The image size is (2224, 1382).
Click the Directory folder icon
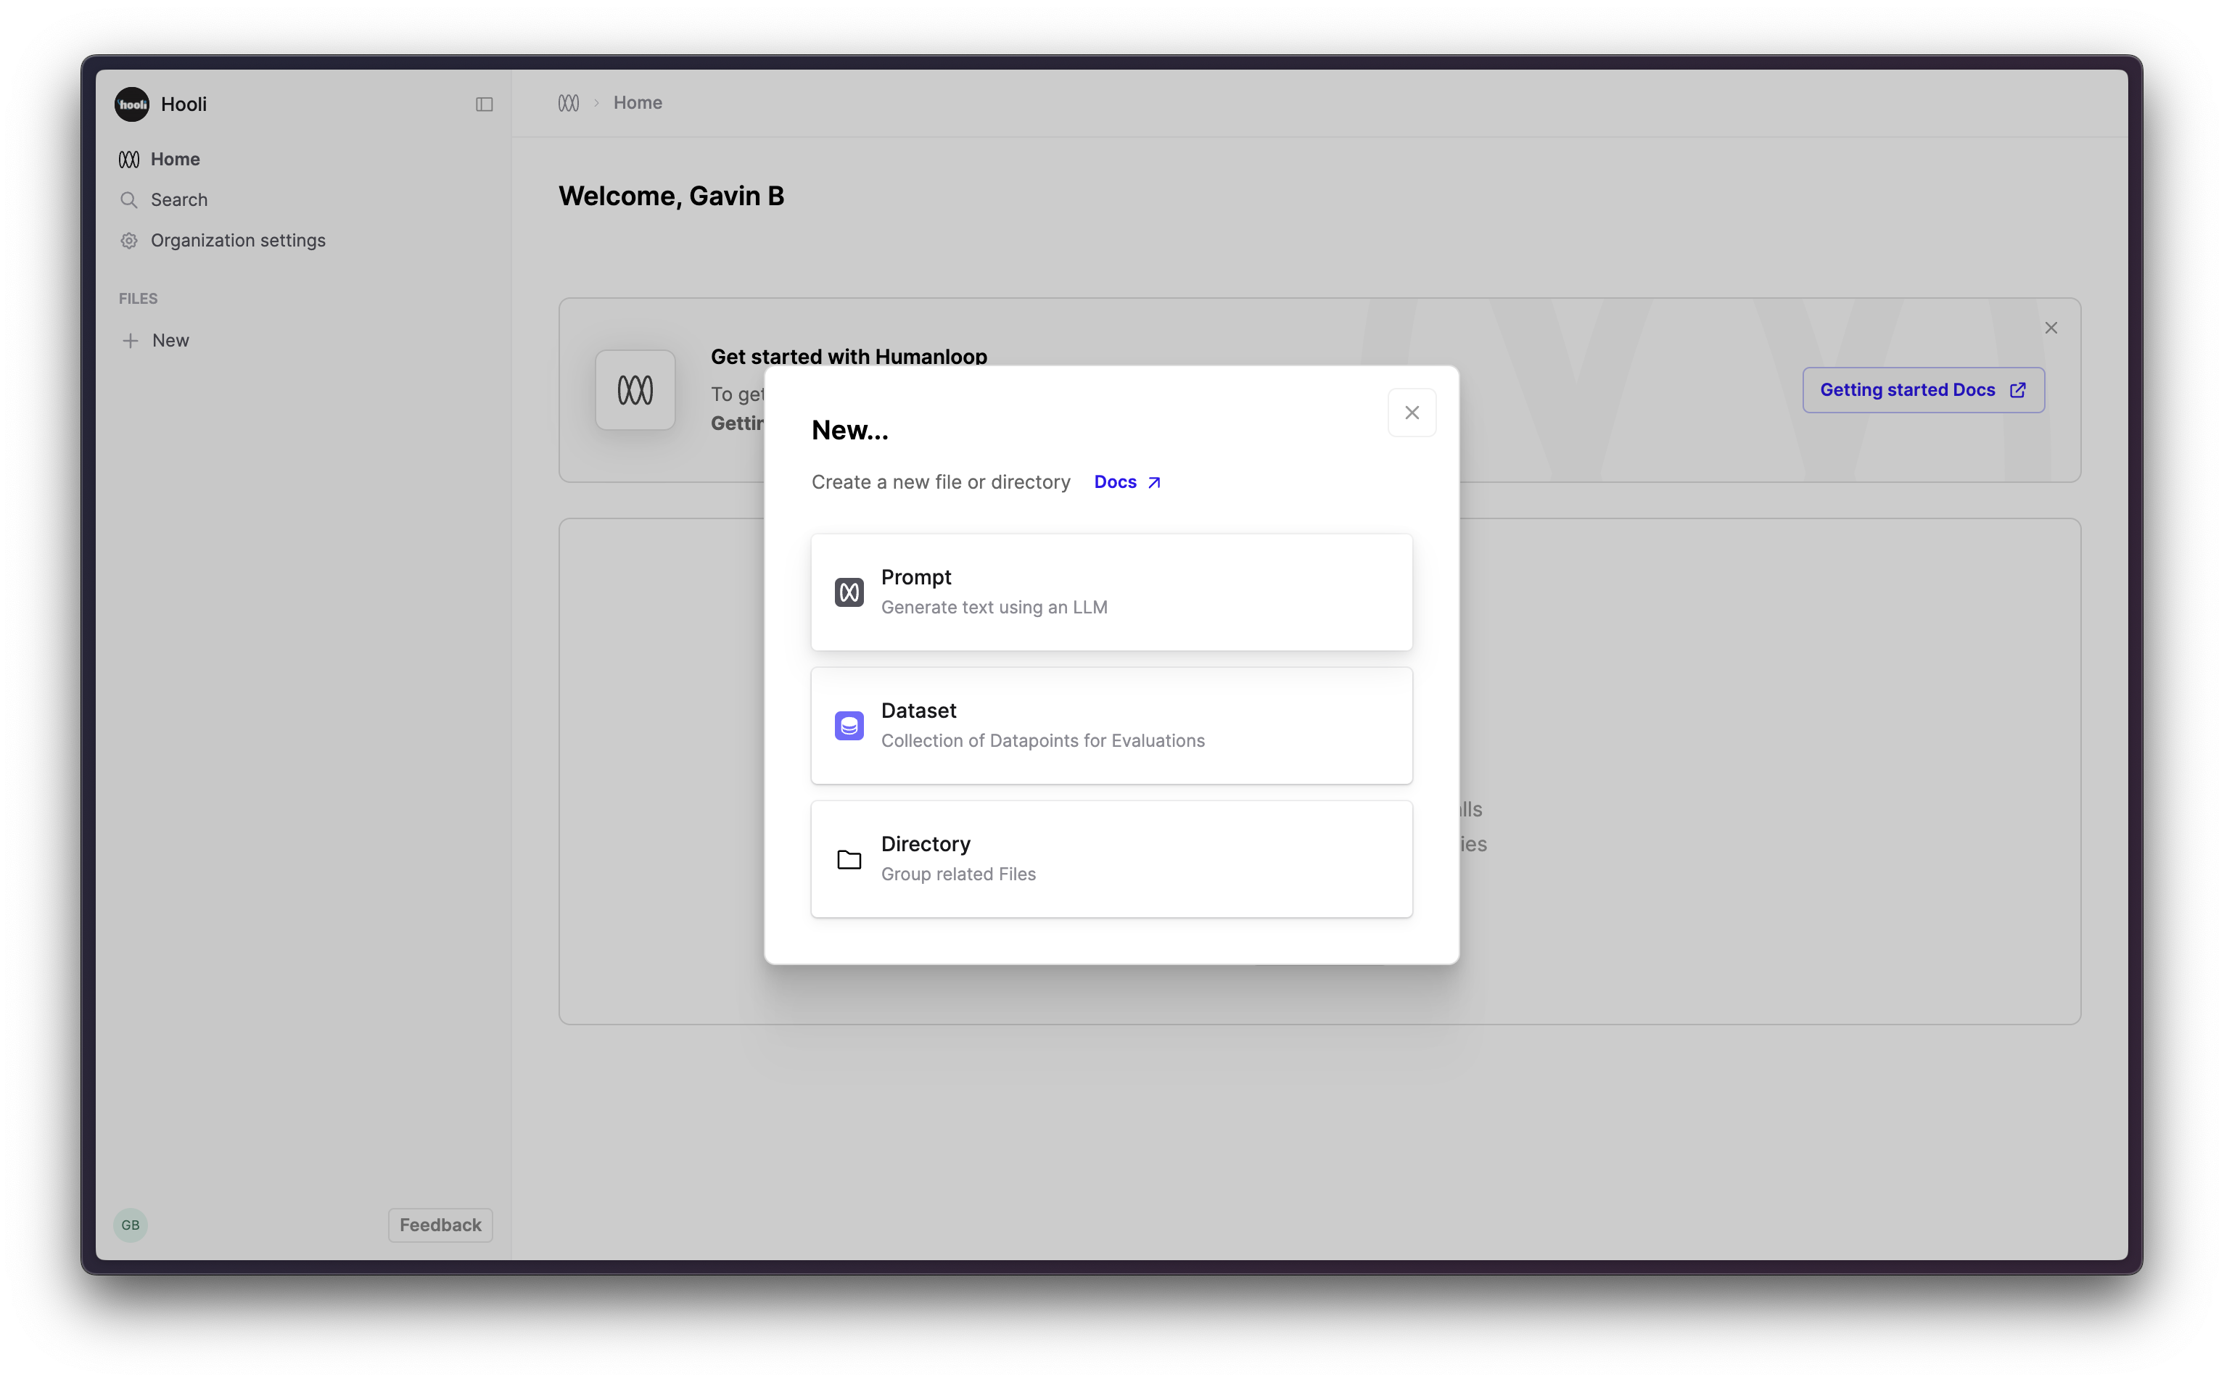(848, 859)
